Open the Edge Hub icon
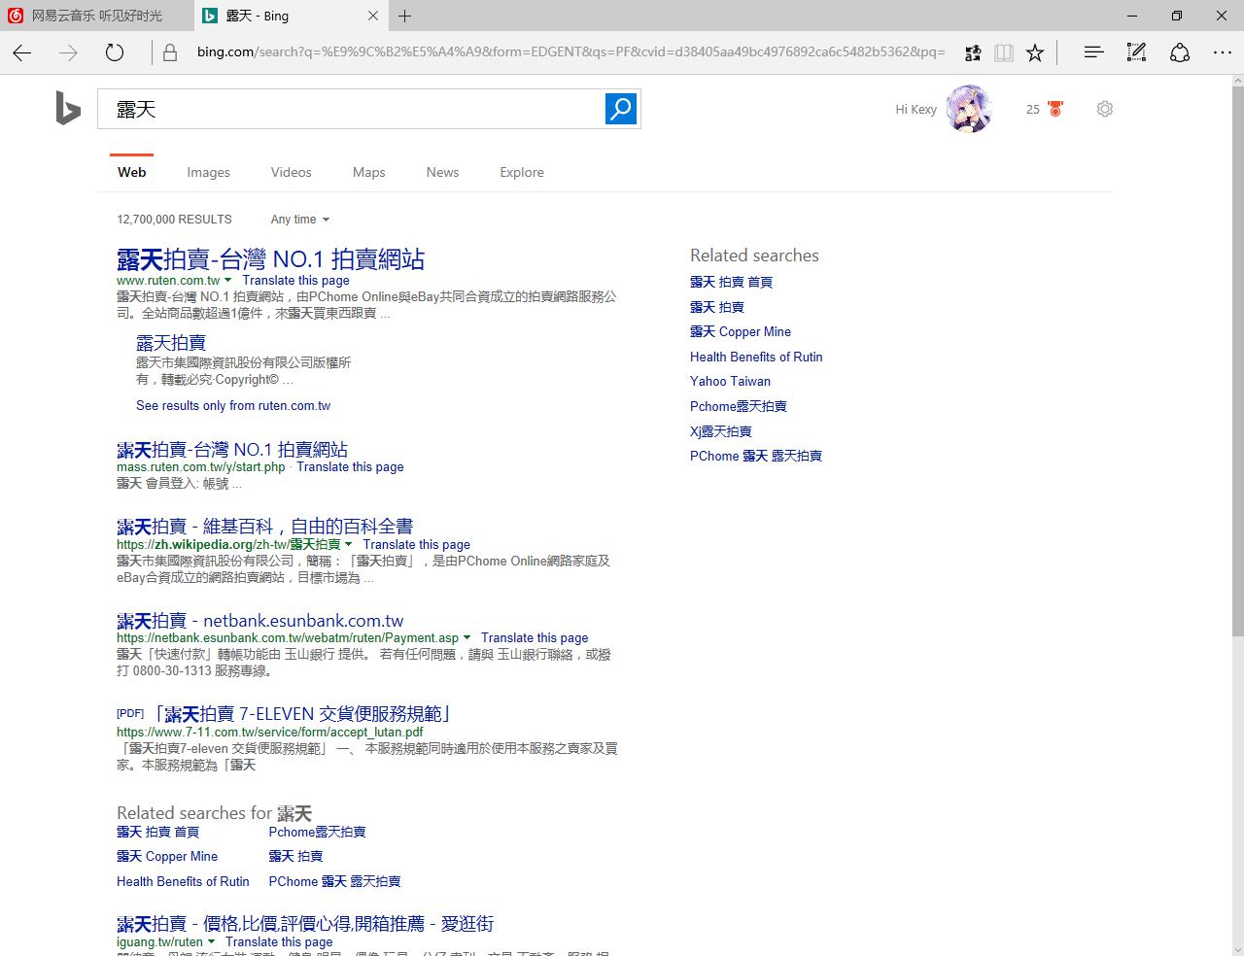Viewport: 1244px width, 956px height. point(1093,52)
